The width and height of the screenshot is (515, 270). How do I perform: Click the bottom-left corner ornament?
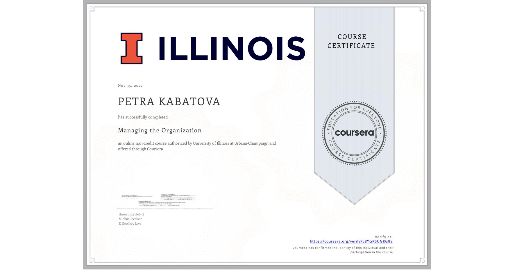[92, 260]
